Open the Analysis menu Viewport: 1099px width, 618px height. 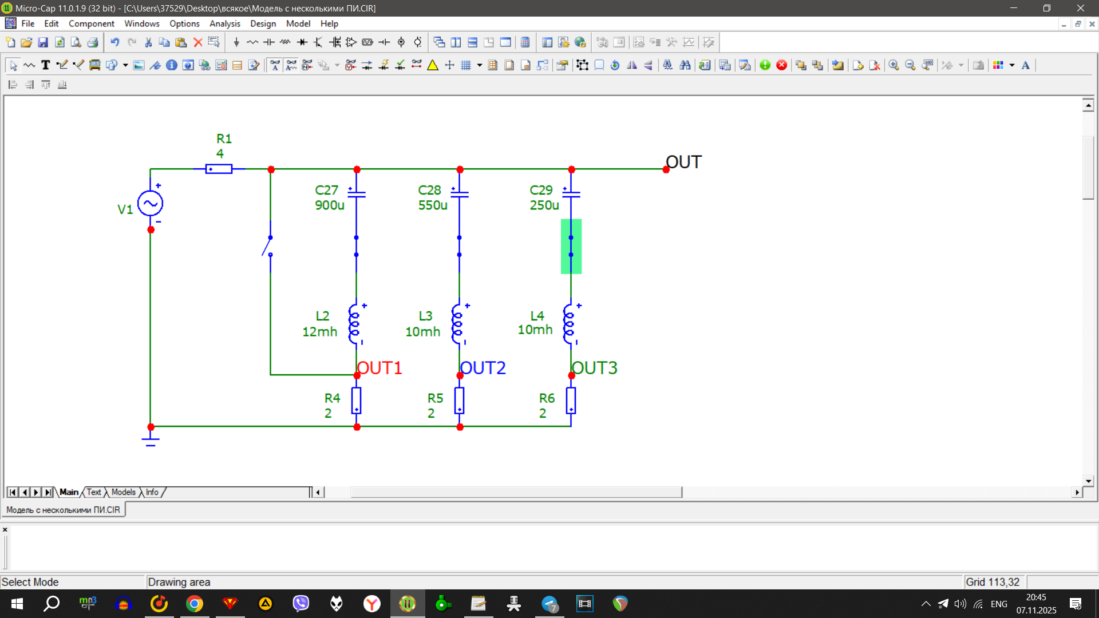[x=224, y=23]
